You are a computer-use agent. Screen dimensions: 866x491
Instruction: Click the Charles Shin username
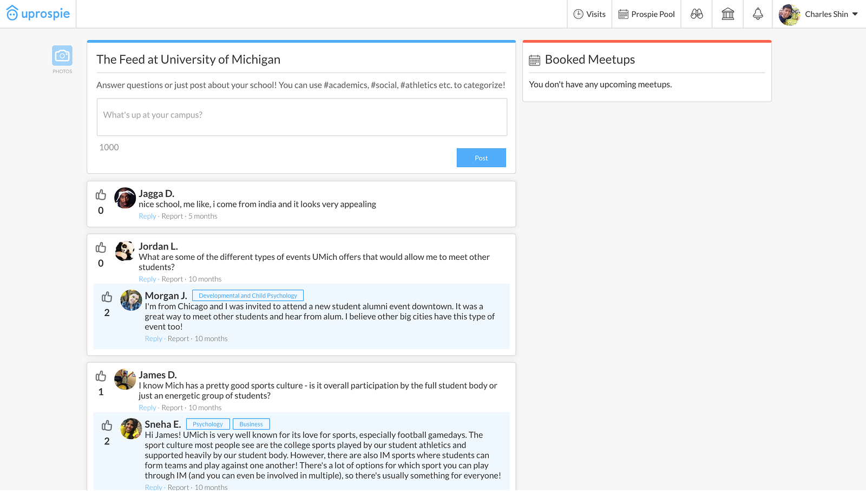(826, 14)
